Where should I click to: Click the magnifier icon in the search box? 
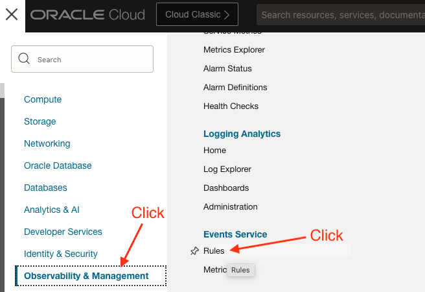(x=25, y=59)
